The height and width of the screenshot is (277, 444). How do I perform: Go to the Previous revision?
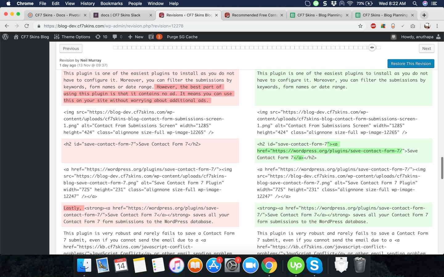tap(71, 48)
